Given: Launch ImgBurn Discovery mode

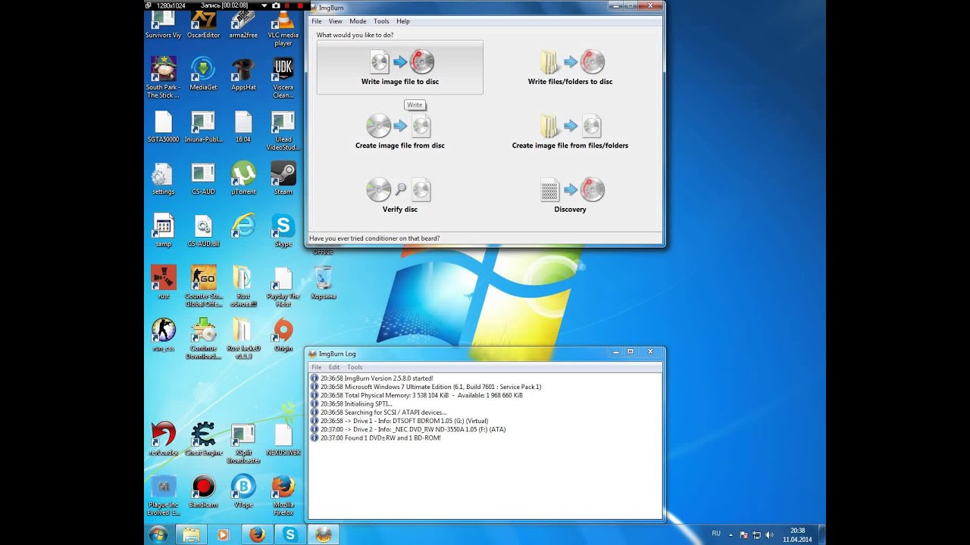Looking at the screenshot, I should pyautogui.click(x=570, y=195).
